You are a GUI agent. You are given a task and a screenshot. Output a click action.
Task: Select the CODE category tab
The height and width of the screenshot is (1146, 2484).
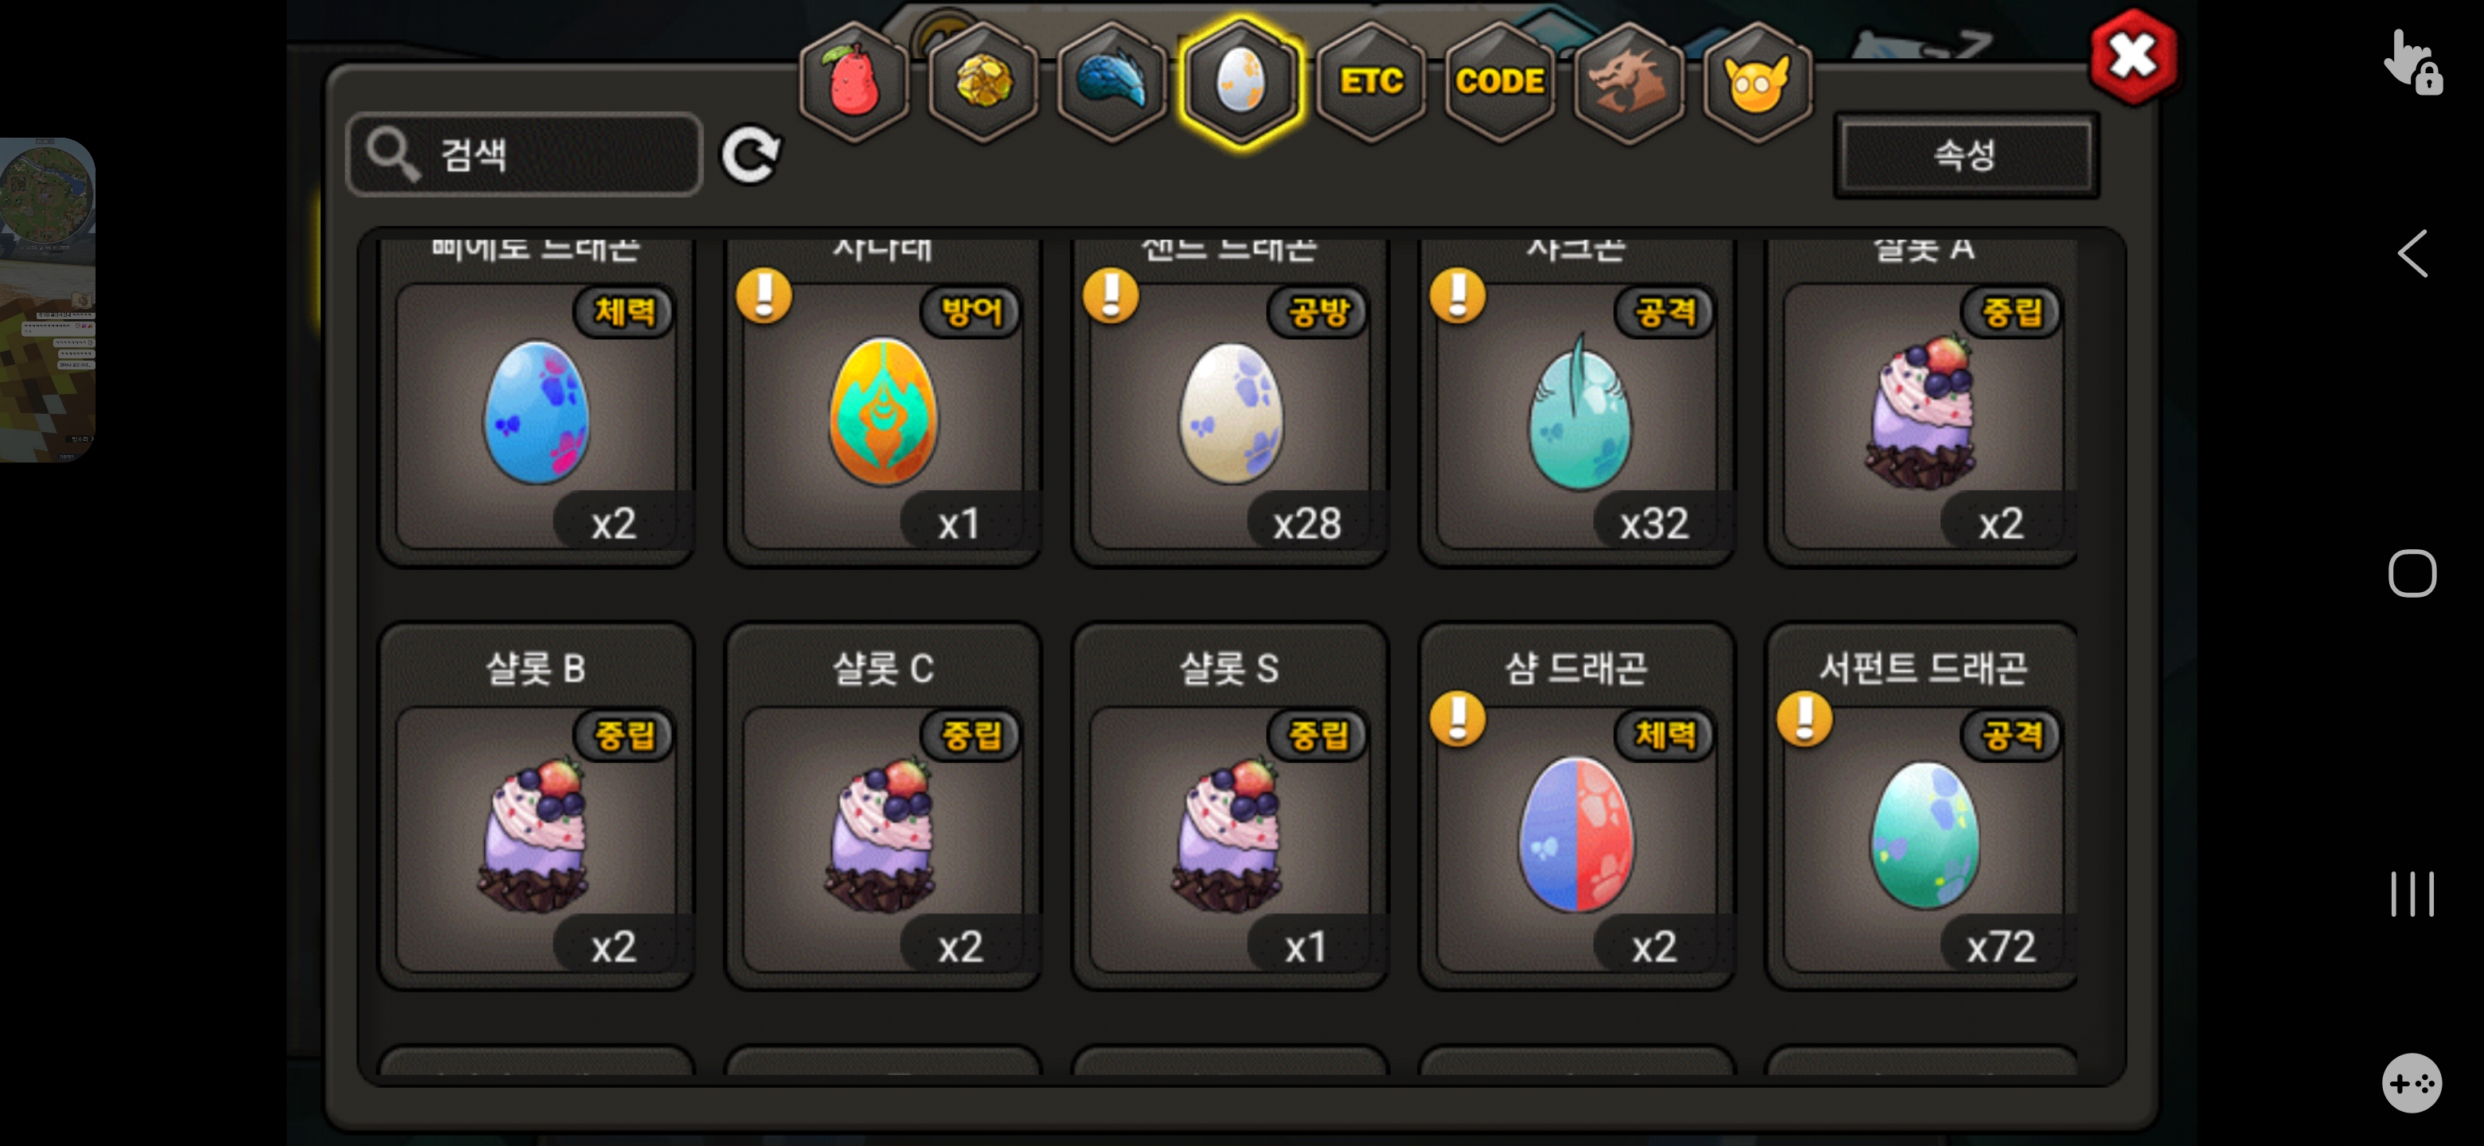pyautogui.click(x=1499, y=83)
